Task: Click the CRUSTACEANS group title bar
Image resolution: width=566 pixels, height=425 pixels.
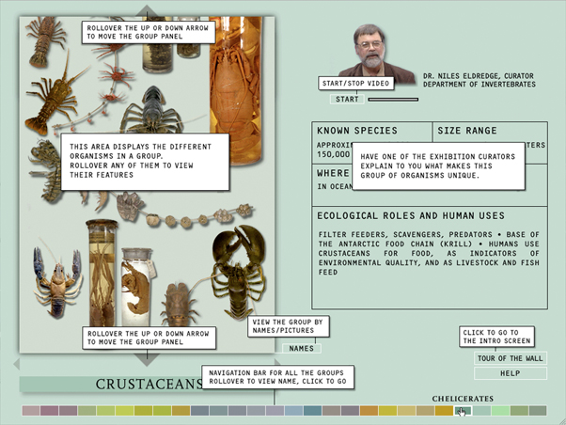Action: point(146,385)
